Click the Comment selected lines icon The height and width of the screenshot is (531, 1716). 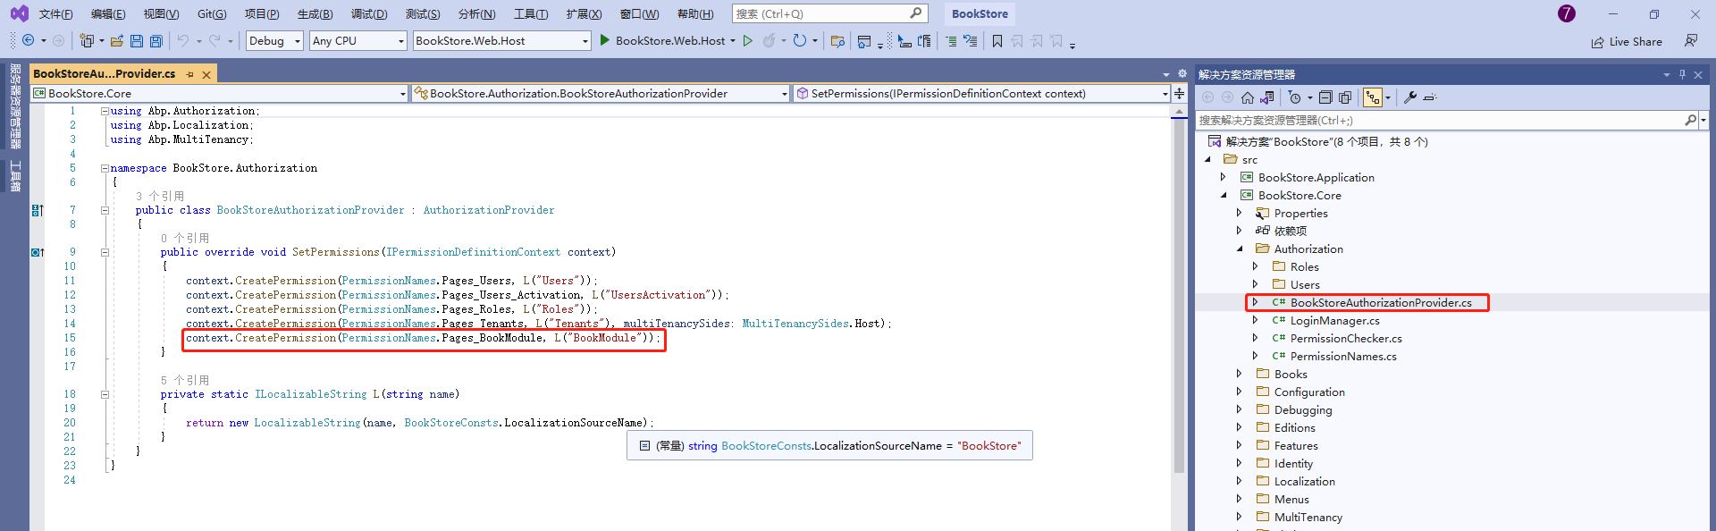[951, 41]
